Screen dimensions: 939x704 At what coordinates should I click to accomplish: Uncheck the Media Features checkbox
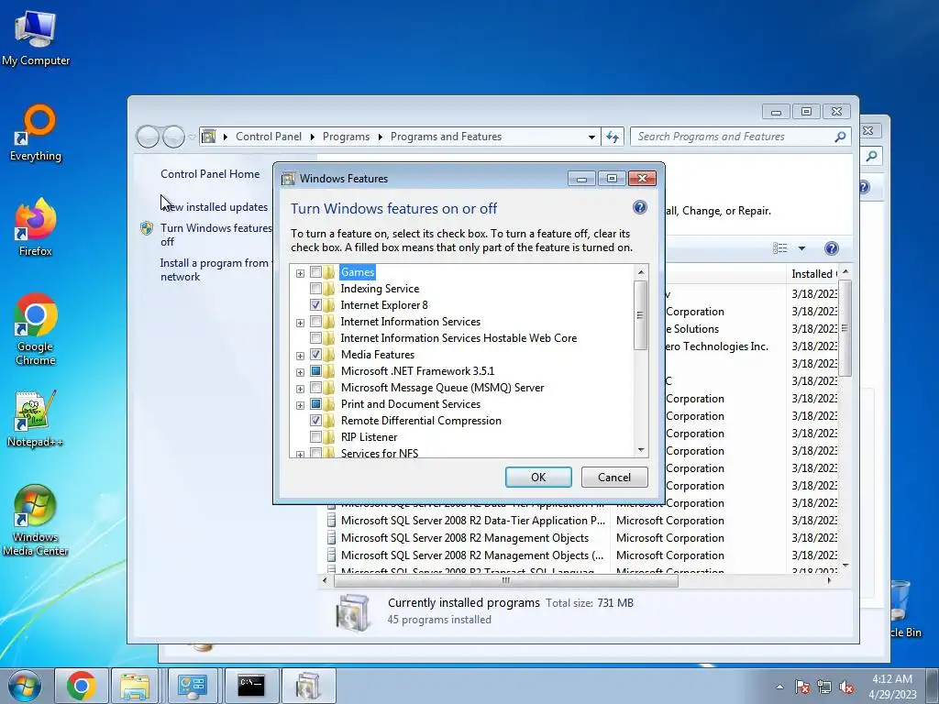pyautogui.click(x=315, y=355)
